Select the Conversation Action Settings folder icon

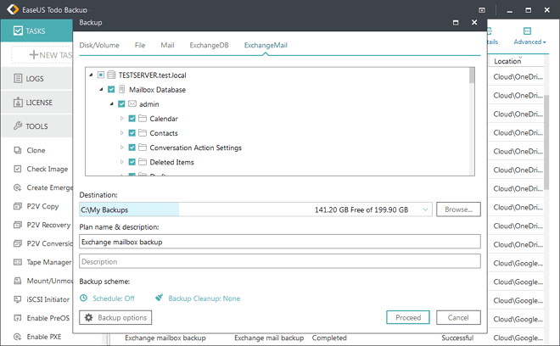click(143, 147)
